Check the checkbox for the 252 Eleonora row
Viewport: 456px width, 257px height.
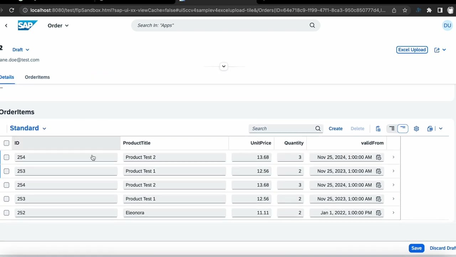point(6,213)
